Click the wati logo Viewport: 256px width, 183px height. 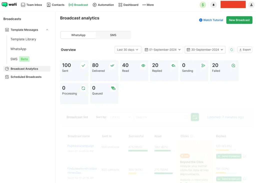[9, 5]
